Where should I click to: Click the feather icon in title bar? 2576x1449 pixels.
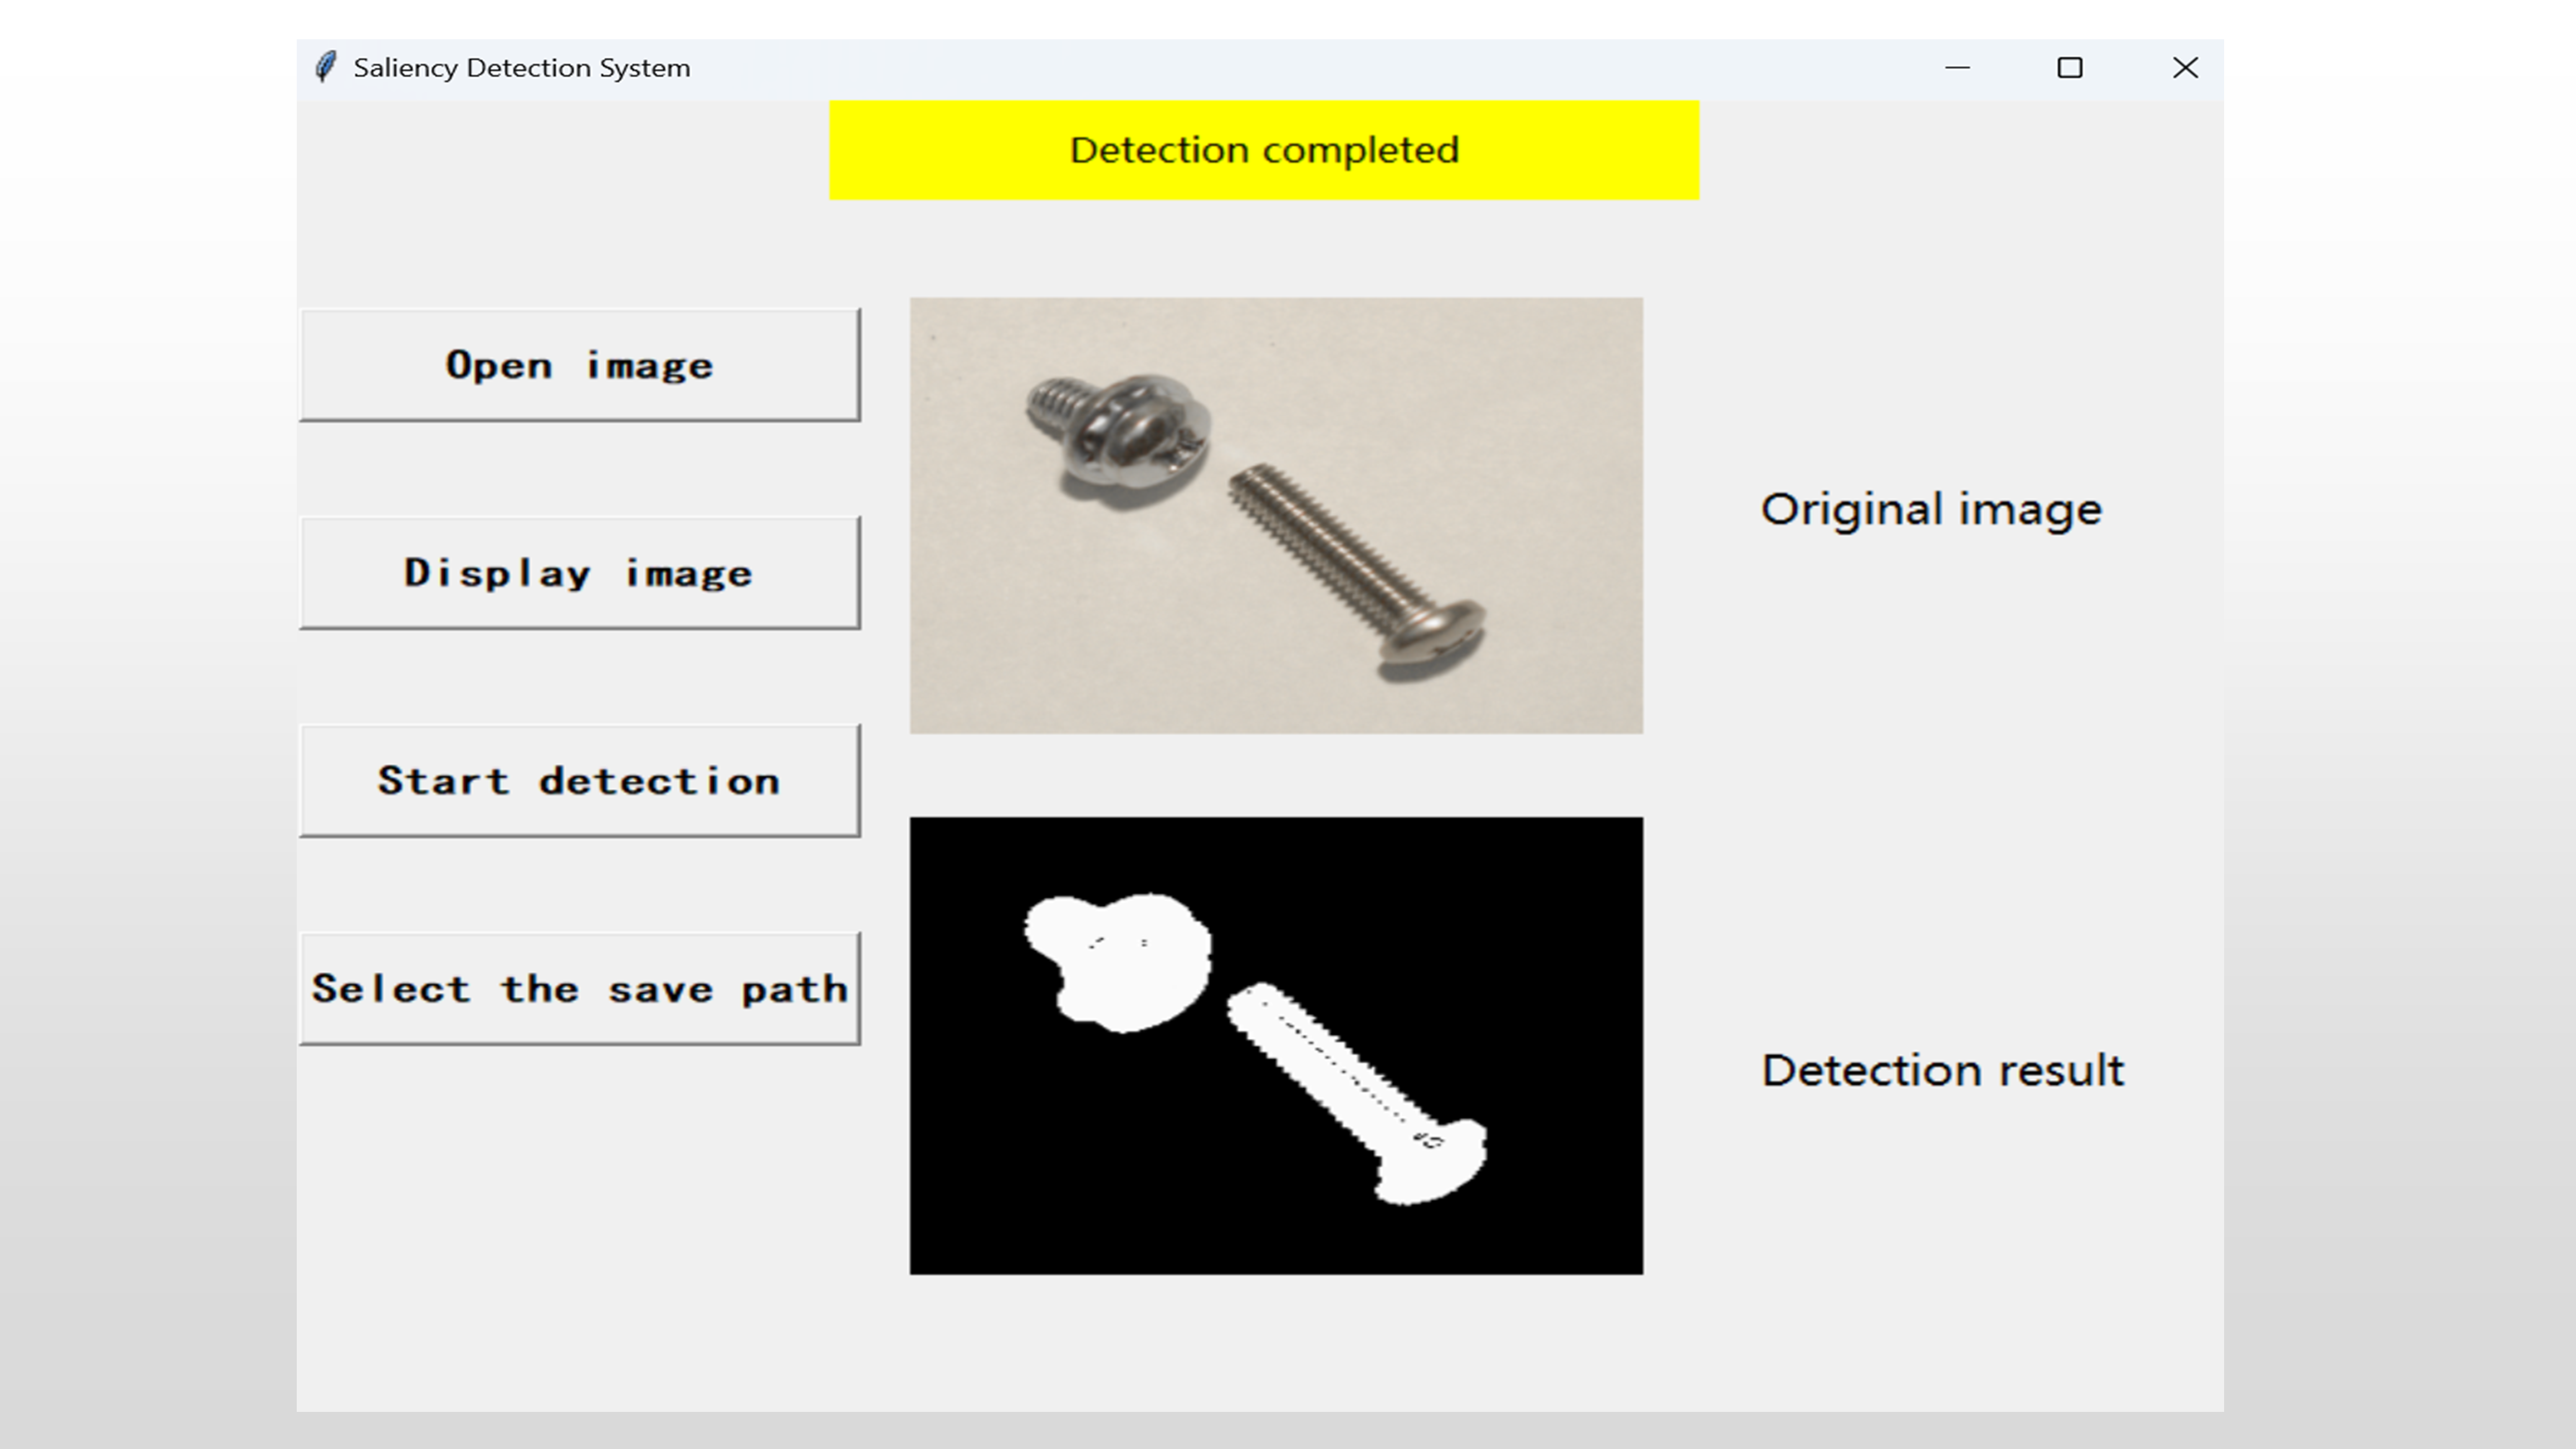pyautogui.click(x=325, y=67)
